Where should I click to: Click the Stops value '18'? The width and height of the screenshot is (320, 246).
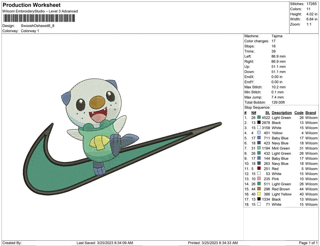(273, 46)
